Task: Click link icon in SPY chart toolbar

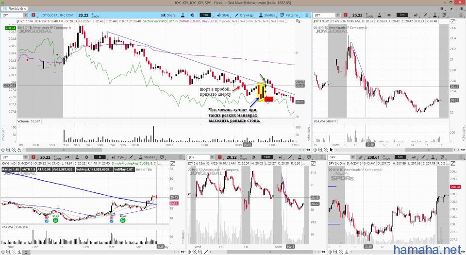Action: pyautogui.click(x=361, y=157)
